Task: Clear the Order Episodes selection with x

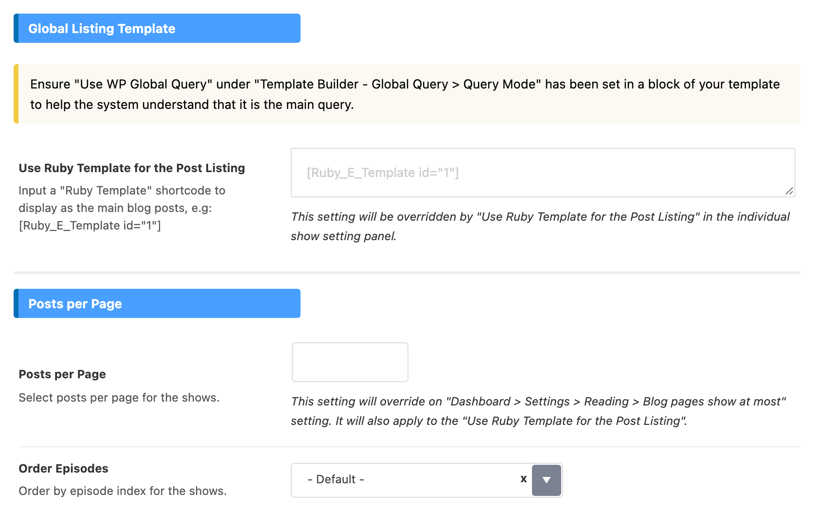Action: click(x=523, y=479)
